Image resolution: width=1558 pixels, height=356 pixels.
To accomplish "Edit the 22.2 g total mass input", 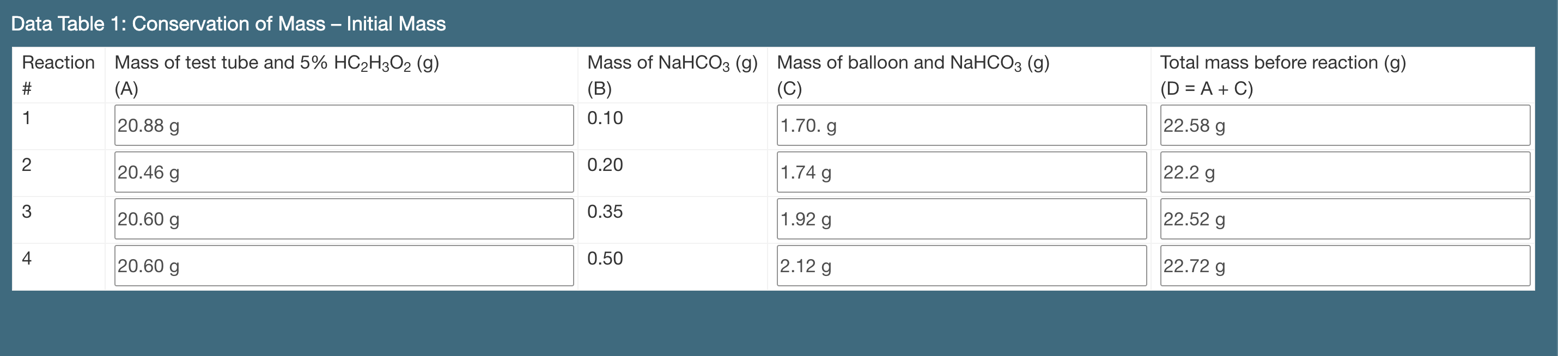I will 1344,172.
